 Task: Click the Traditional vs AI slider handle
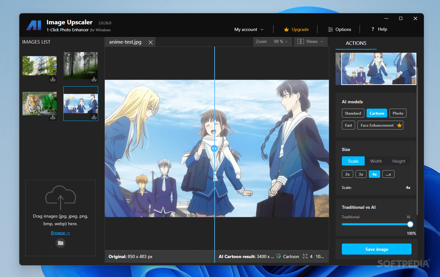[x=410, y=224]
